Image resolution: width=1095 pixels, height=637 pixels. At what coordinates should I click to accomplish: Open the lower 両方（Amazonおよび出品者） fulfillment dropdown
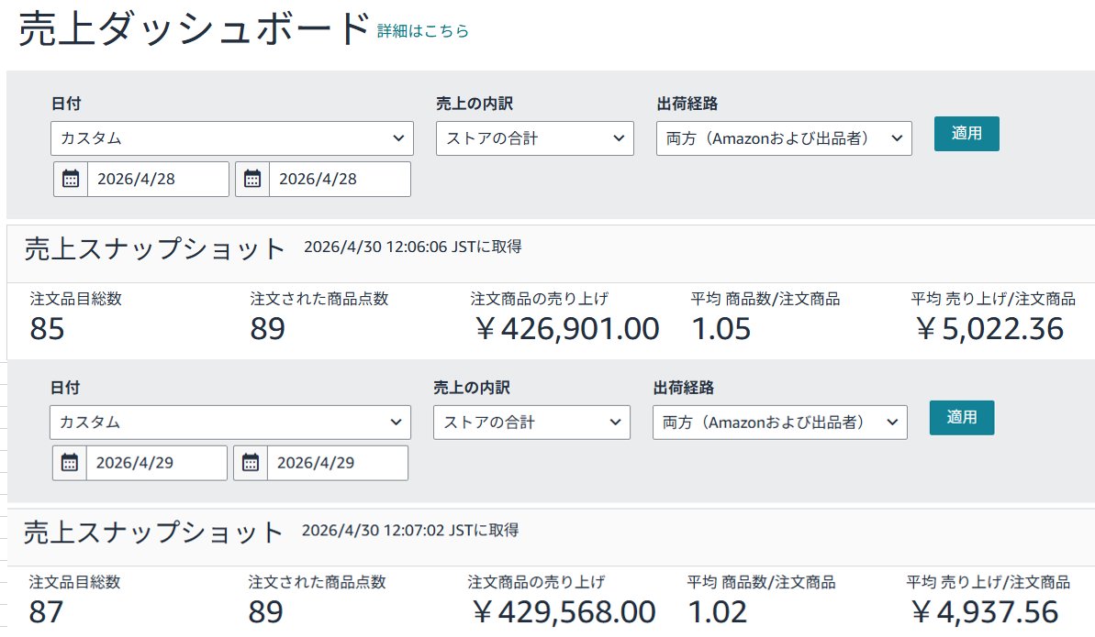pos(779,423)
